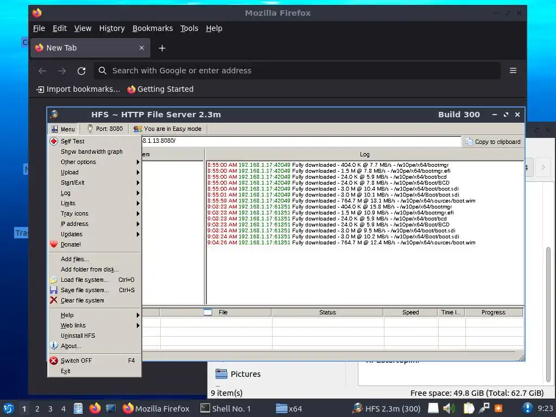Click the x64 folder taskbar entry
Screen dimensions: 556x417
point(289,408)
